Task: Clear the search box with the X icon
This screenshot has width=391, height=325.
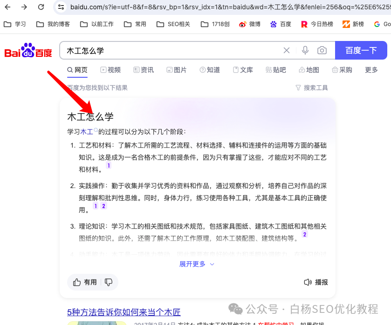Action: click(286, 50)
